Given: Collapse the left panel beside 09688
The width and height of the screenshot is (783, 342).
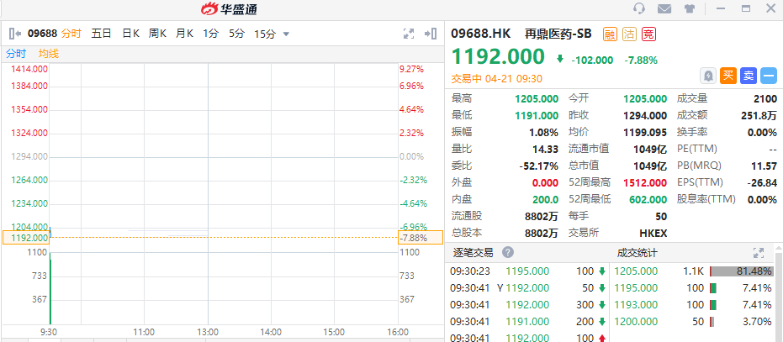Looking at the screenshot, I should (x=15, y=34).
